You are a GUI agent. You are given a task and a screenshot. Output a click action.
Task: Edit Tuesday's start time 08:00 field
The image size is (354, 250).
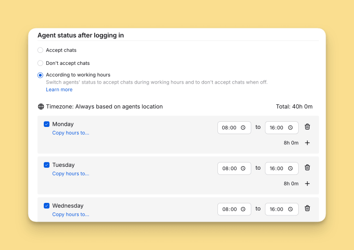[x=229, y=169]
